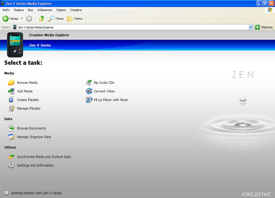Open Synchronize Media and Outlook Data
This screenshot has width=275, height=198.
pos(44,157)
